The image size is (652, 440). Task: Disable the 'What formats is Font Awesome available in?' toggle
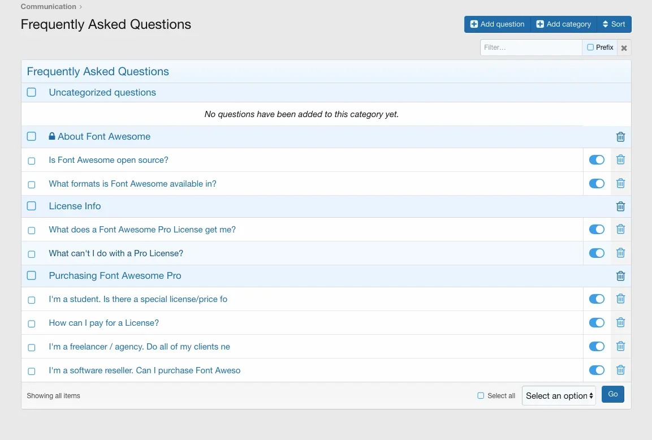(597, 184)
